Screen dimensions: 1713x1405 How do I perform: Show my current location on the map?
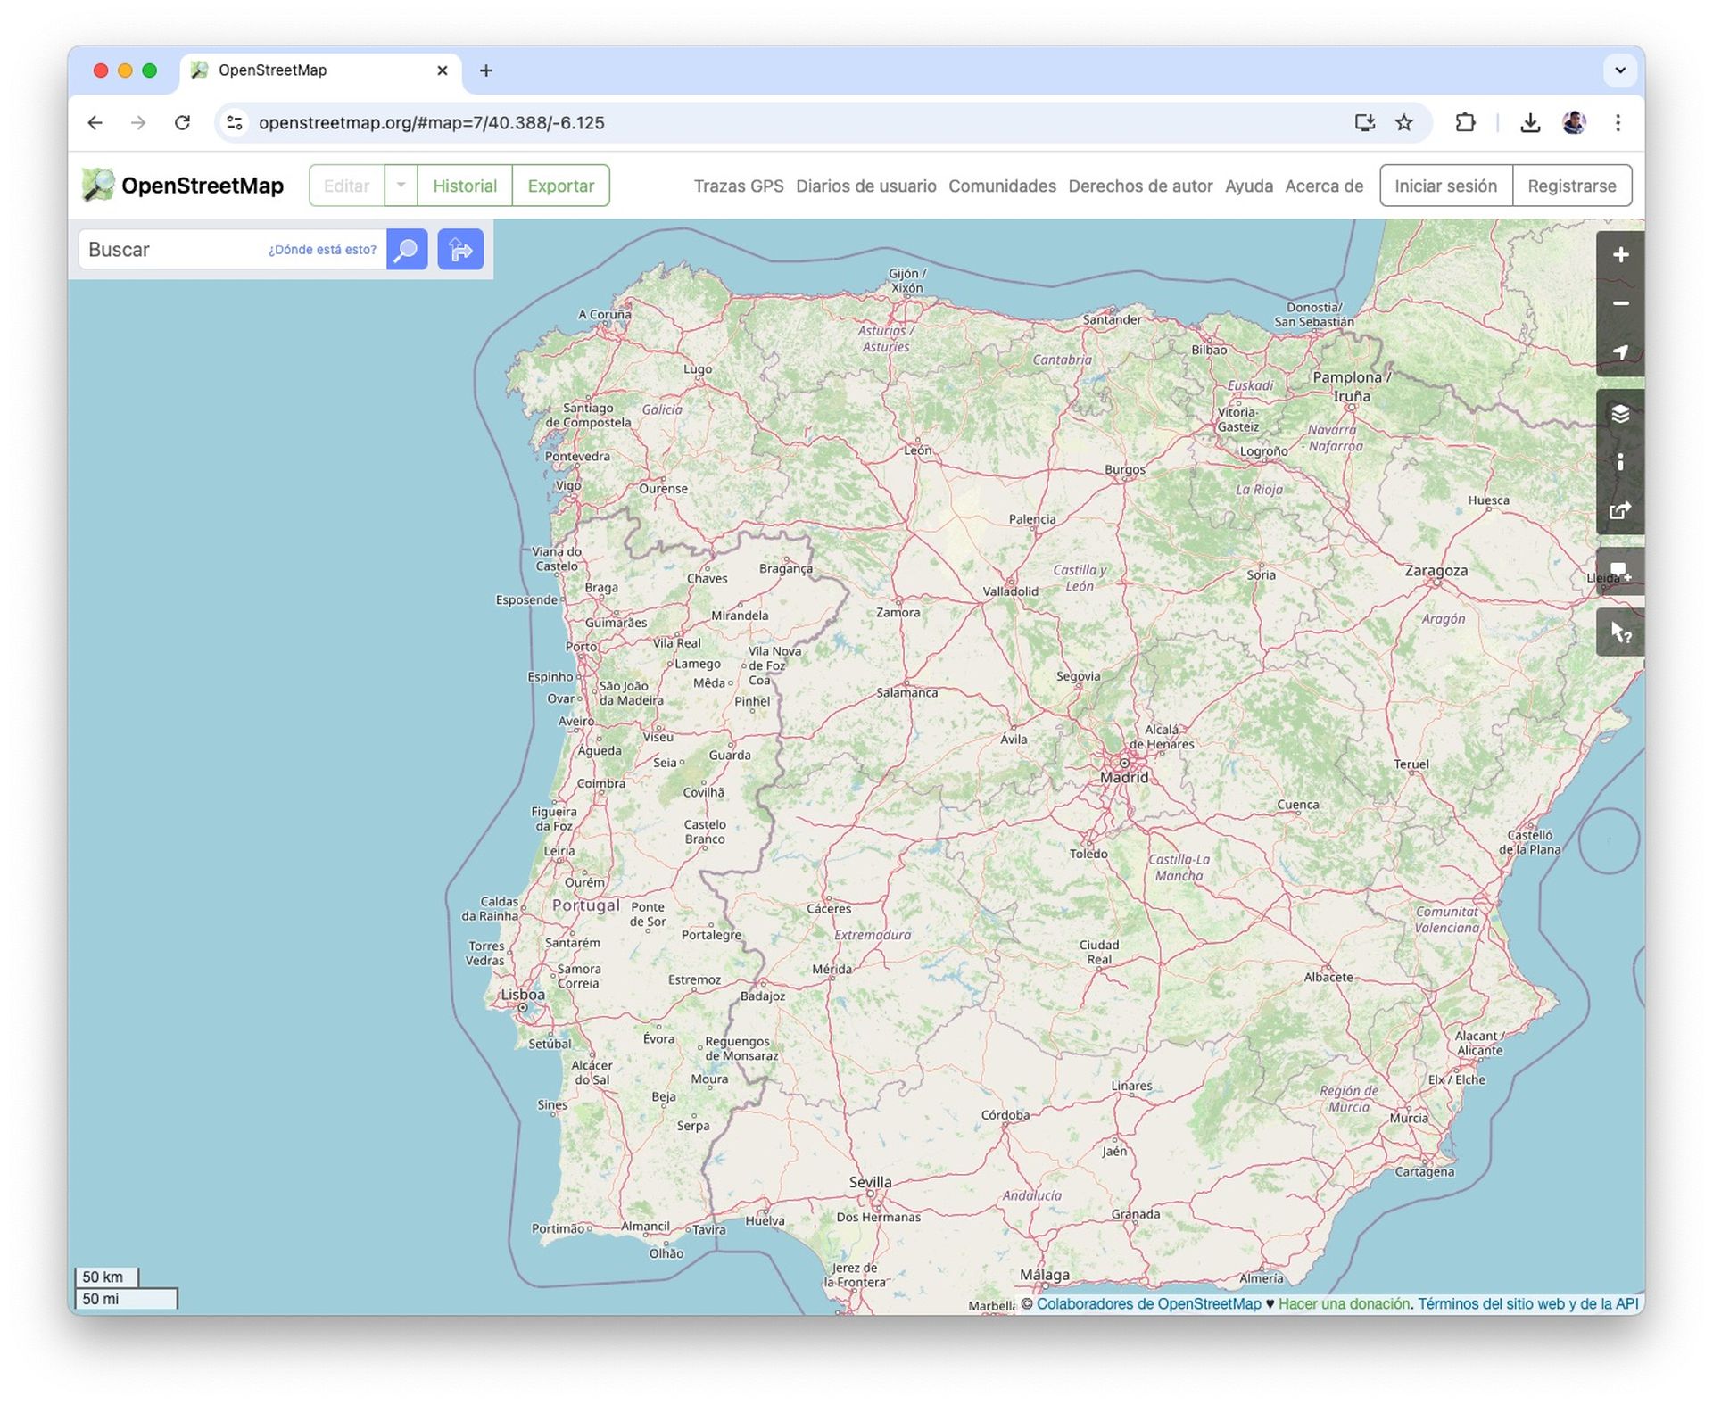pyautogui.click(x=1621, y=351)
